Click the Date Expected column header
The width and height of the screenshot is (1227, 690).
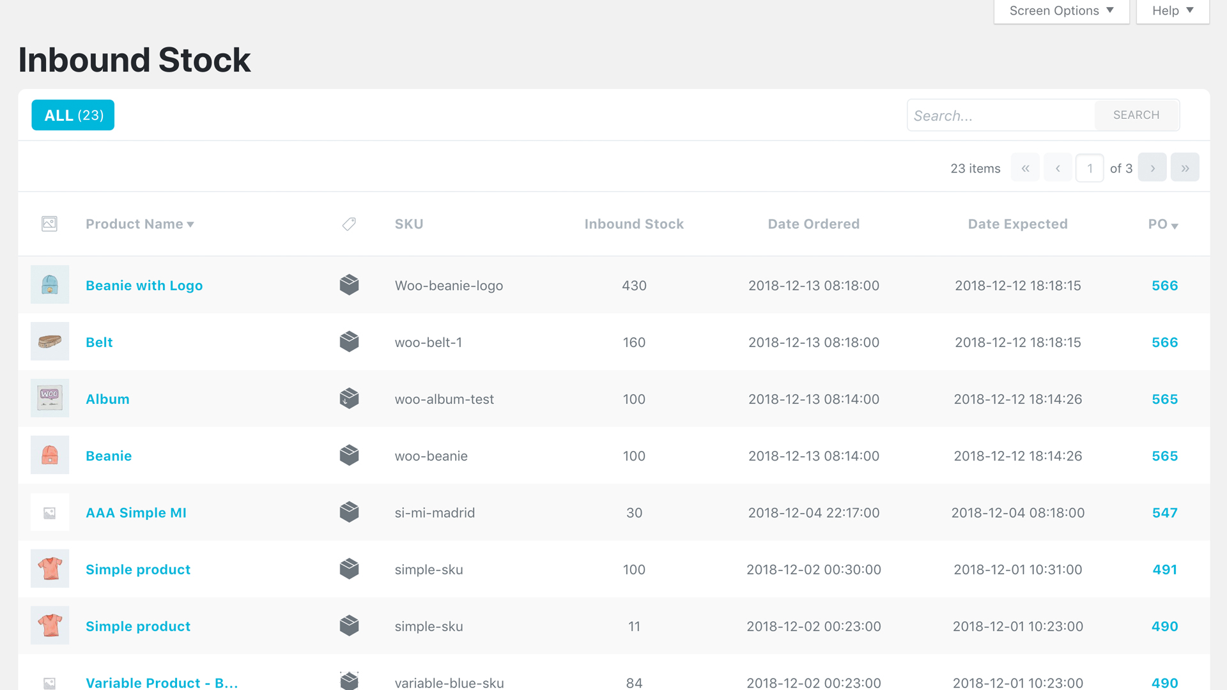pos(1017,224)
